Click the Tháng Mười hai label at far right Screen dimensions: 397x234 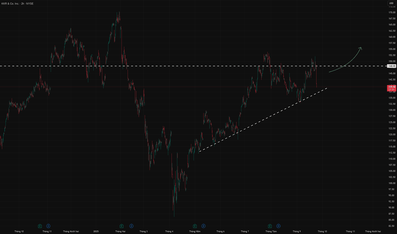point(373,231)
